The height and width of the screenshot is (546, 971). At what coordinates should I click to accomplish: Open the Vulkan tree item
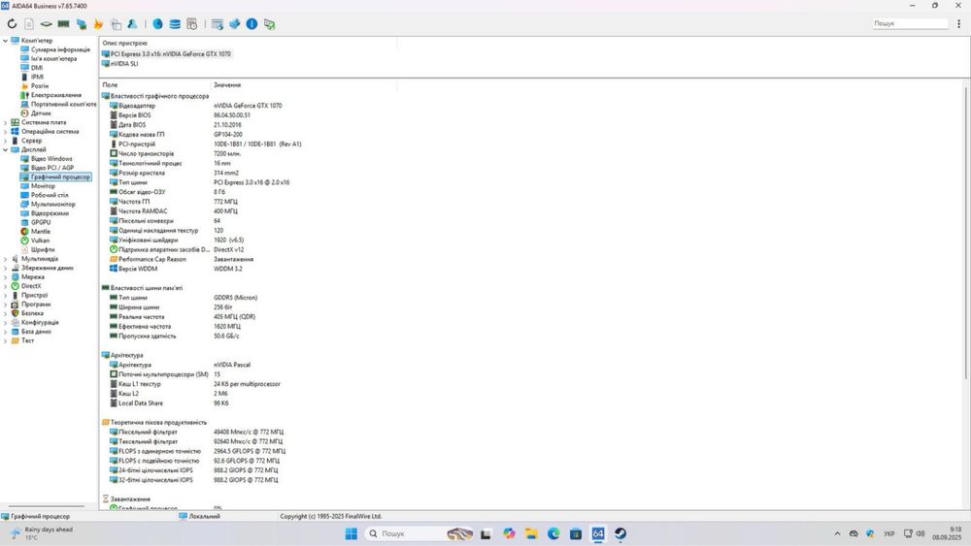click(40, 241)
